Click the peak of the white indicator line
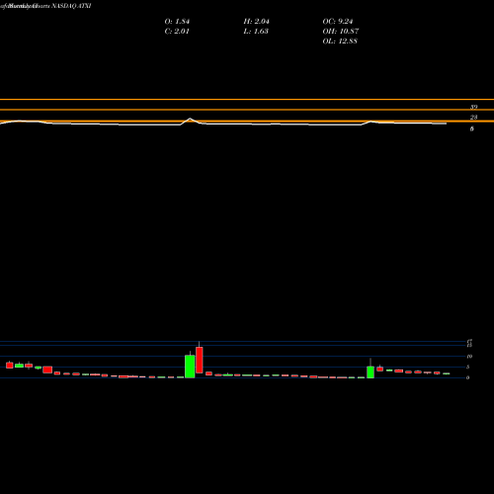The width and height of the screenshot is (494, 494). click(190, 119)
